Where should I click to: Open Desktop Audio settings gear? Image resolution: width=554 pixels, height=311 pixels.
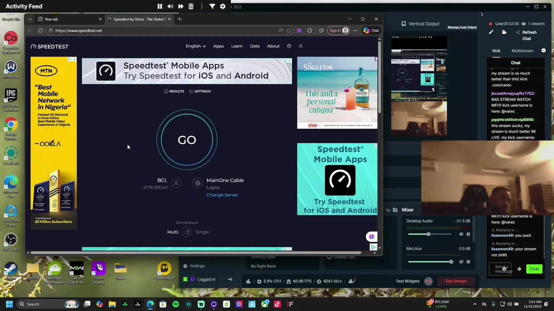click(468, 234)
